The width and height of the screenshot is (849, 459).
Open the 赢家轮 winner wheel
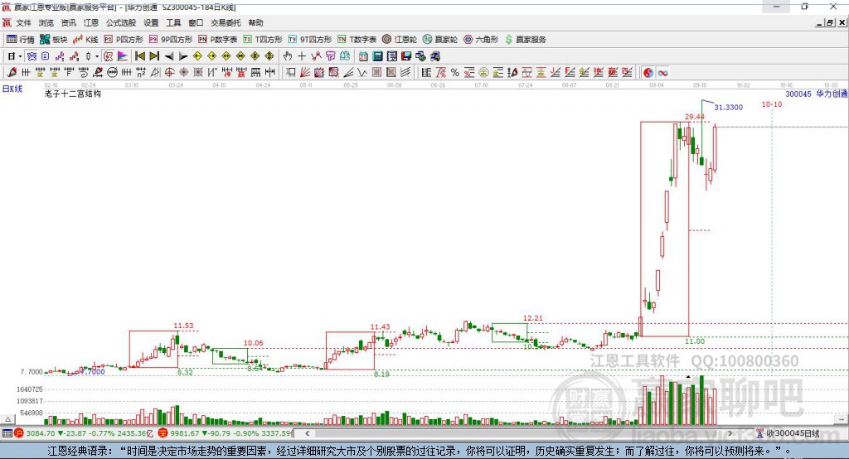pyautogui.click(x=440, y=40)
